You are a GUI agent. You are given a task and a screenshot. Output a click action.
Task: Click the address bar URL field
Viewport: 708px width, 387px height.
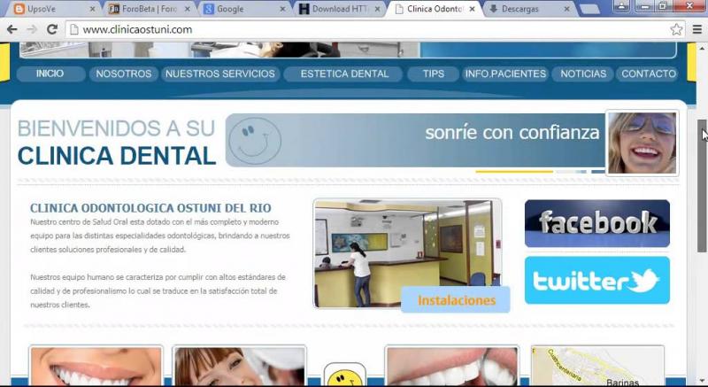[x=354, y=29]
